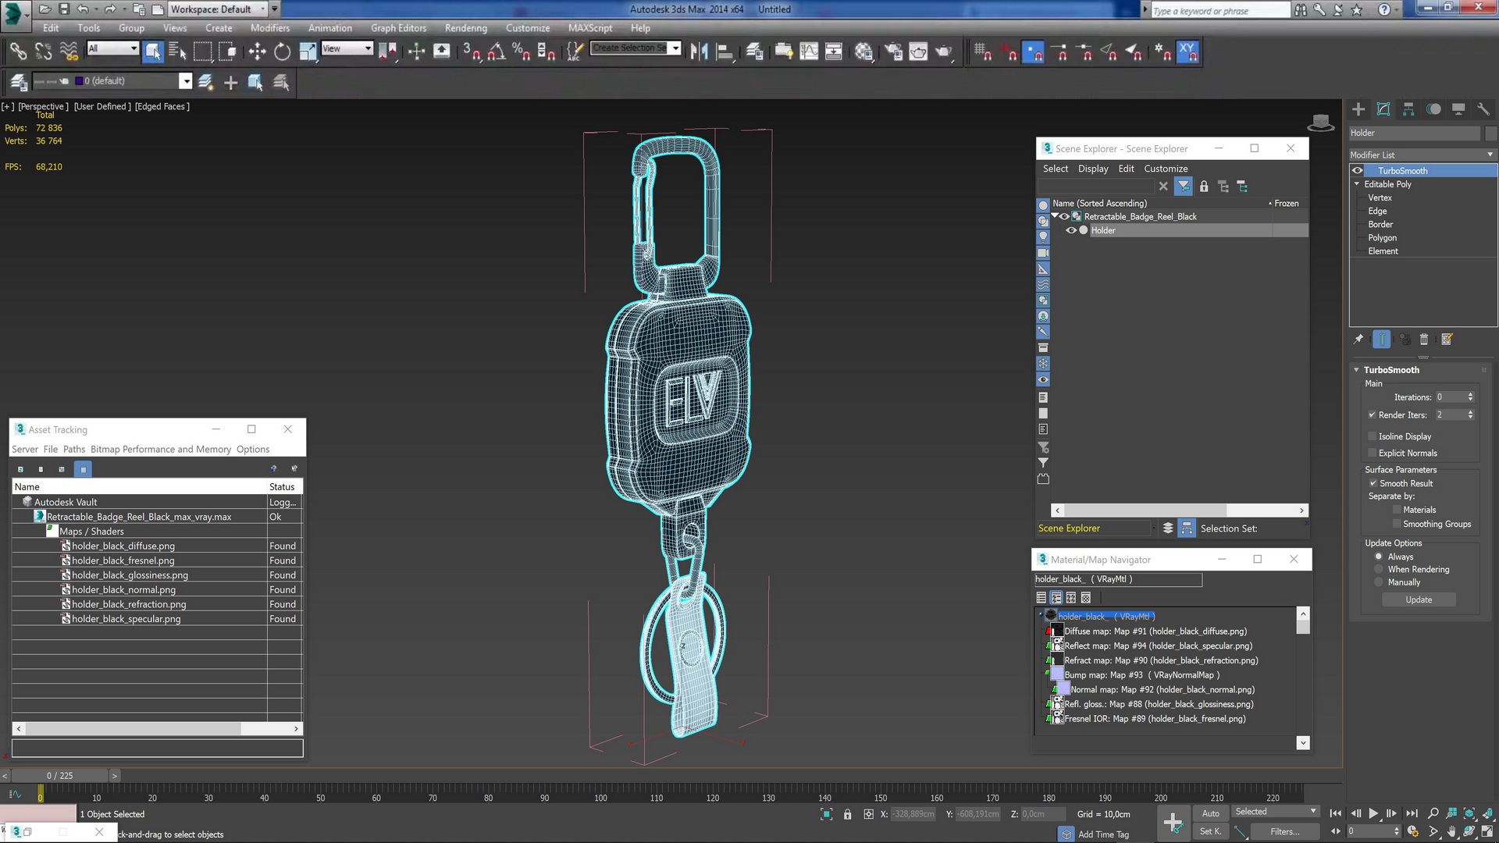Activate the Select and Rotate tool
Viewport: 1499px width, 843px height.
point(282,52)
